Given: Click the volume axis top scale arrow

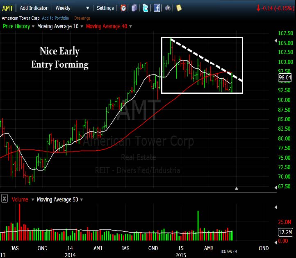Looking at the screenshot, I should 276,207.
